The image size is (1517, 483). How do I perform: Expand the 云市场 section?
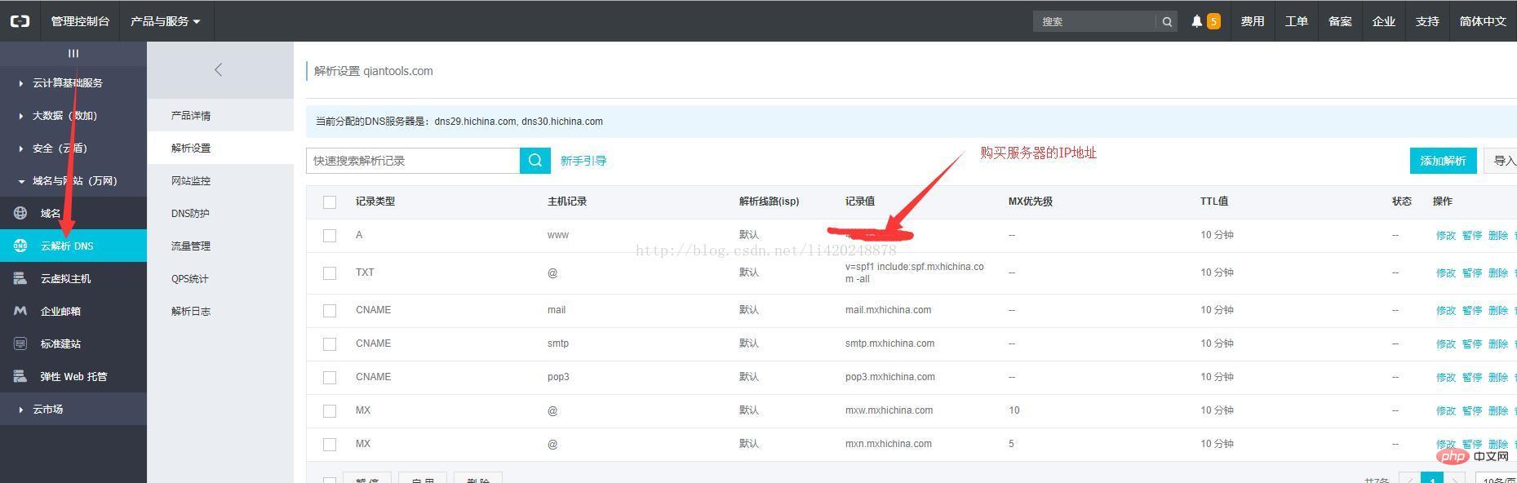point(73,409)
